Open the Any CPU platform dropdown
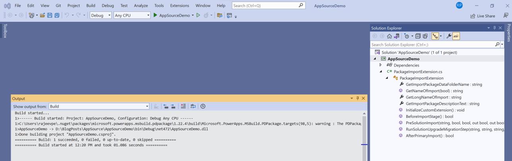Screen dimensions: 512x161 pos(132,15)
